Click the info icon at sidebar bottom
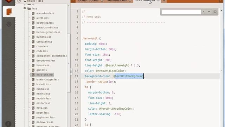225x127 pixels. (x=8, y=124)
